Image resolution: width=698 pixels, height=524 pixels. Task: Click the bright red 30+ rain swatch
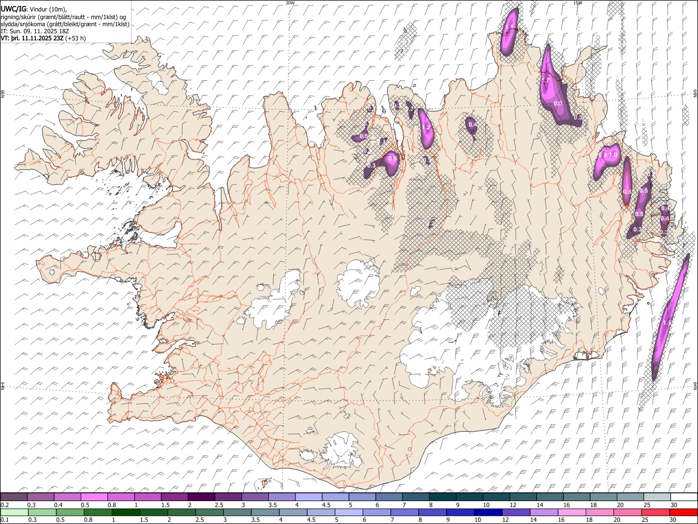683,512
